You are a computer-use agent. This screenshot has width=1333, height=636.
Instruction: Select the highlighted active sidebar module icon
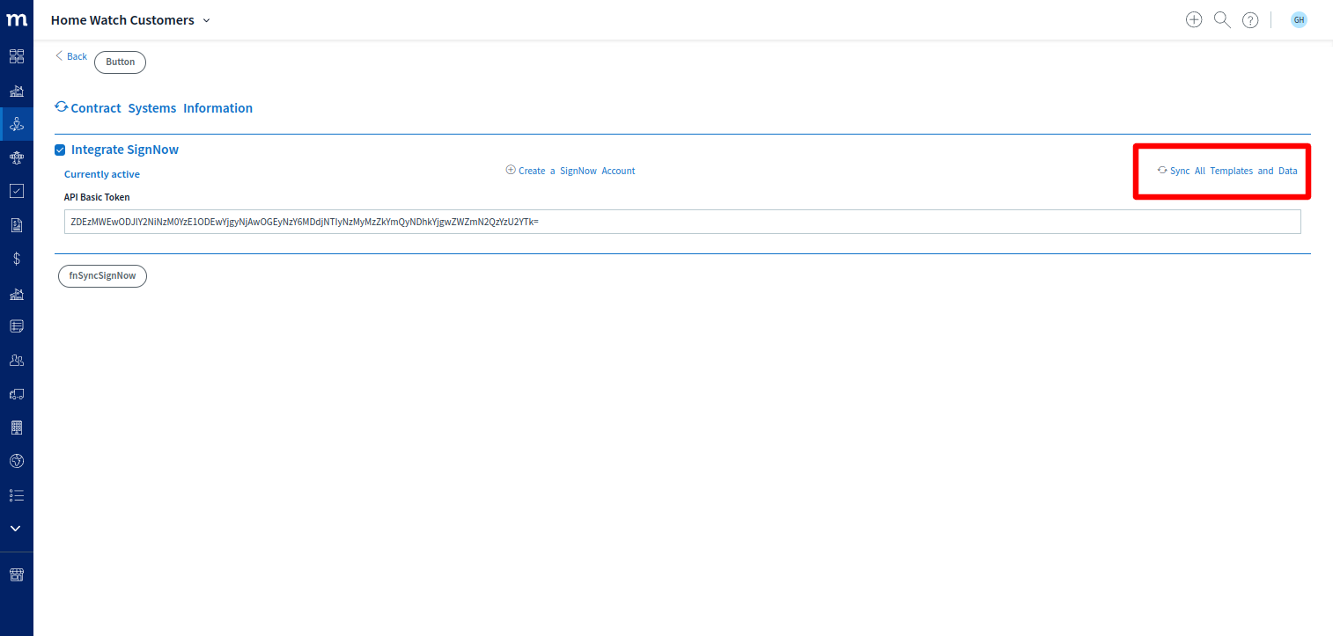[x=16, y=124]
